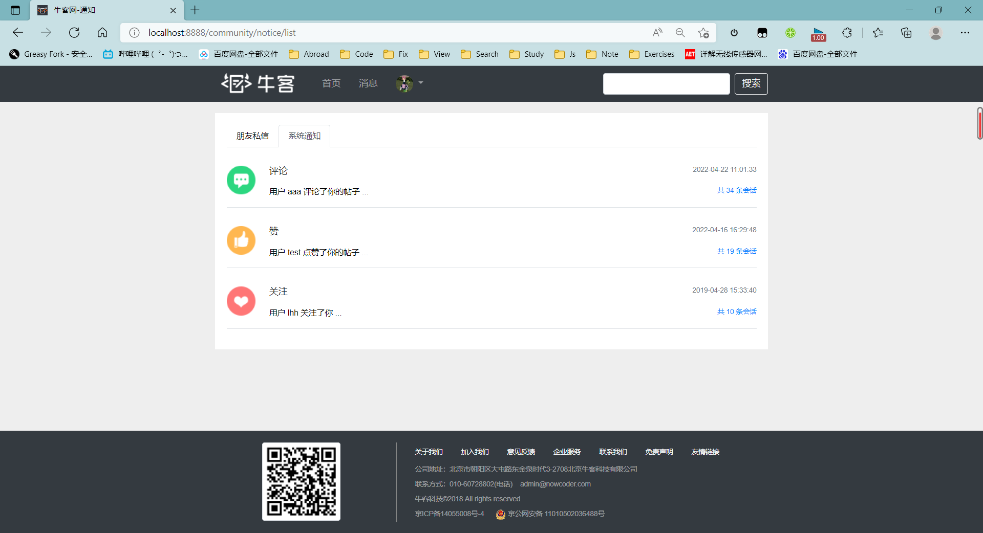Screen dimensions: 983x533
Task: Click the green comment notification icon
Action: 241,180
